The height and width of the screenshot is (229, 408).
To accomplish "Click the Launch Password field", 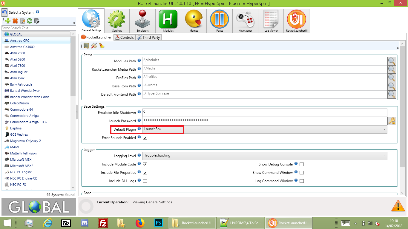I will (265, 121).
